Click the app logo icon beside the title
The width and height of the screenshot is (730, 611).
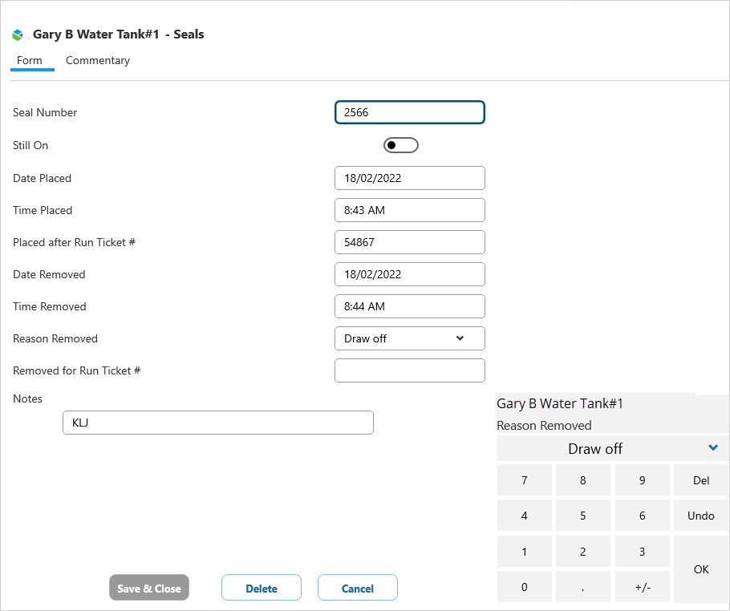pos(18,35)
